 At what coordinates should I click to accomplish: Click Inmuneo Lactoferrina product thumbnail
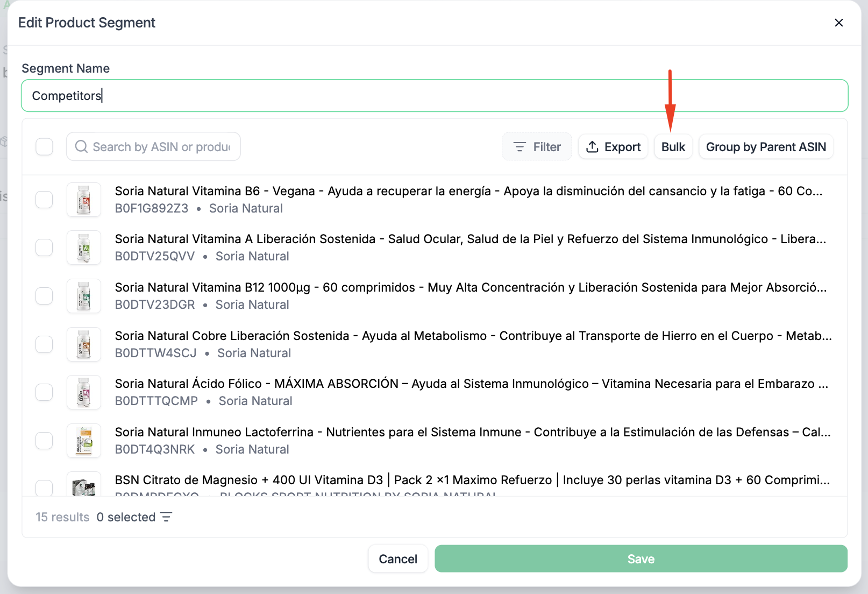pyautogui.click(x=84, y=441)
